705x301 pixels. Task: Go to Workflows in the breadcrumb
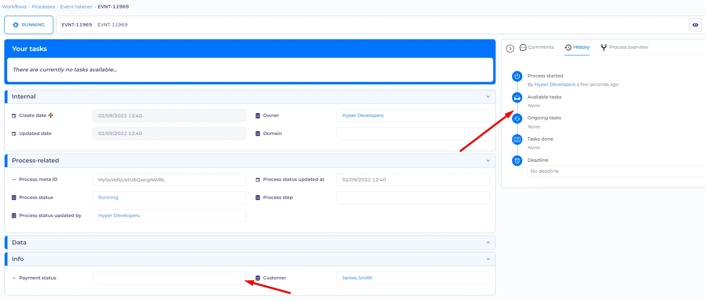point(14,7)
